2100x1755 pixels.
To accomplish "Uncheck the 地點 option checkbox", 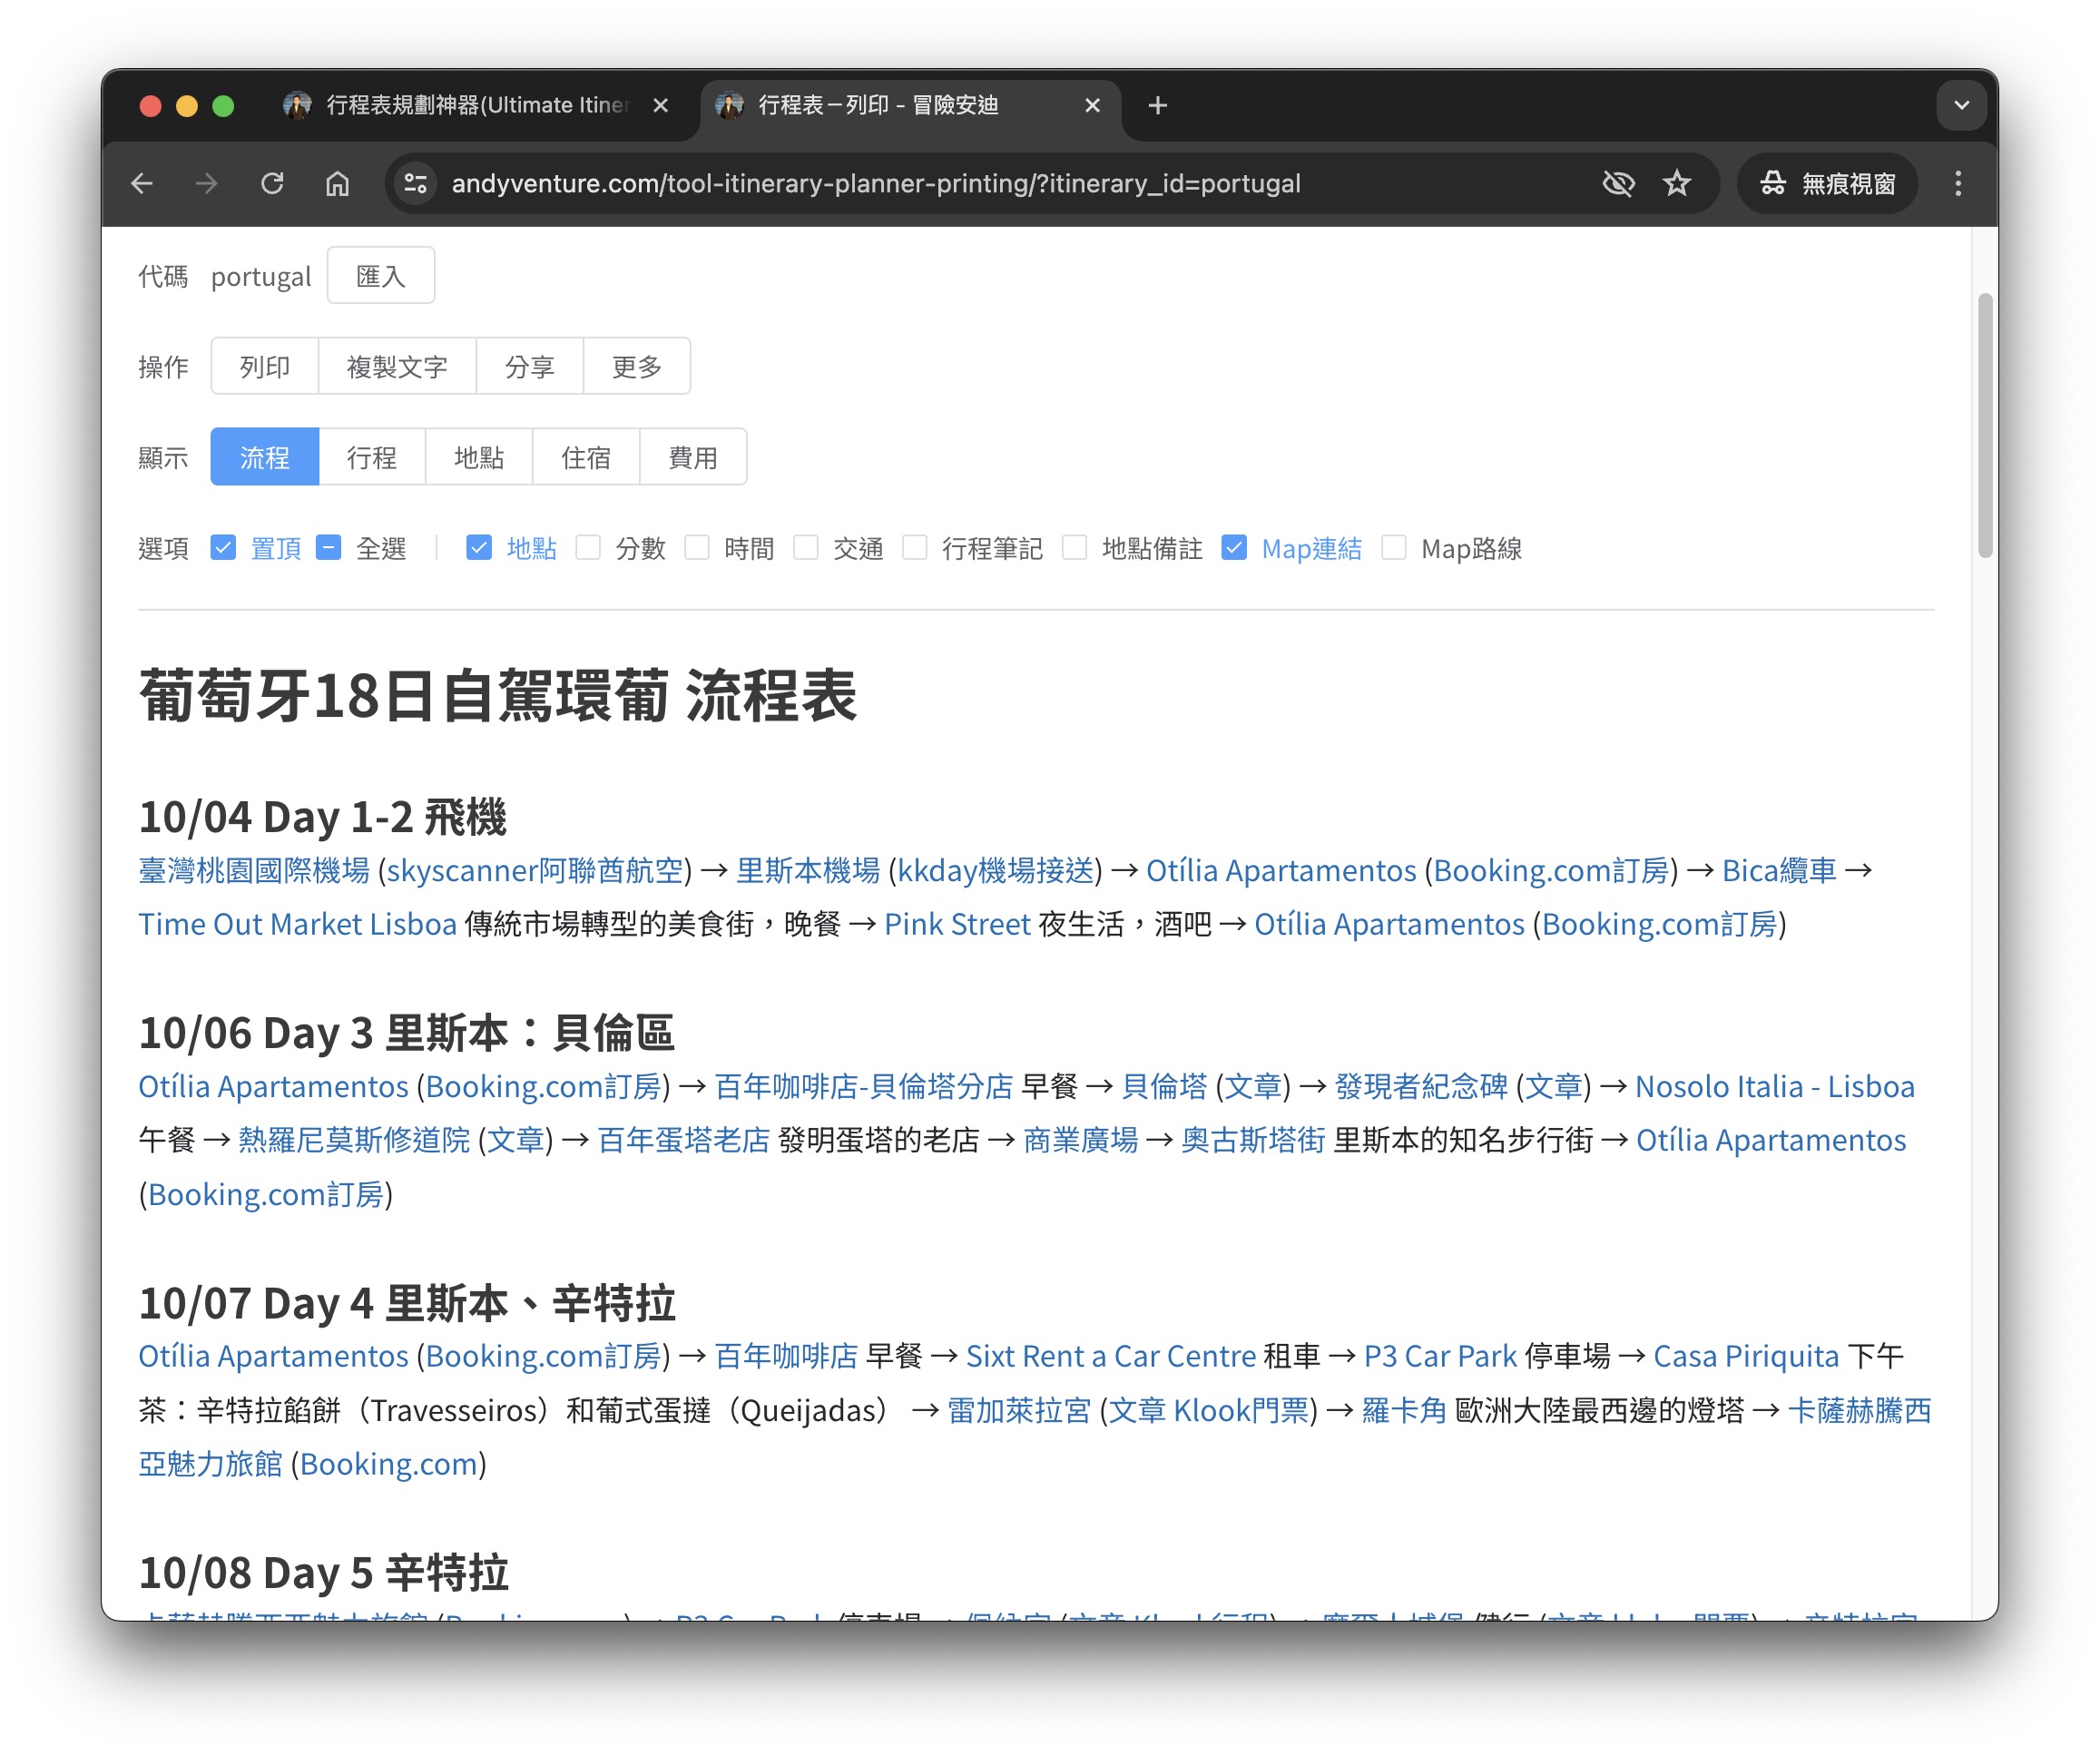I will pyautogui.click(x=479, y=548).
